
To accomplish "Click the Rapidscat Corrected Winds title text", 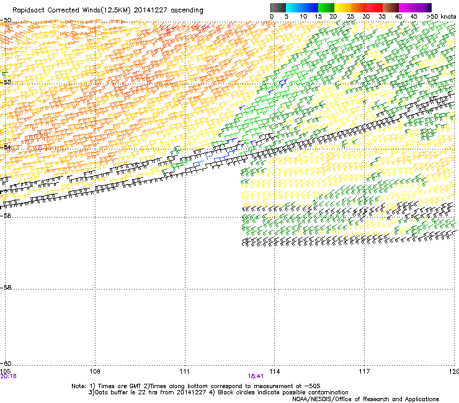I will pos(108,10).
